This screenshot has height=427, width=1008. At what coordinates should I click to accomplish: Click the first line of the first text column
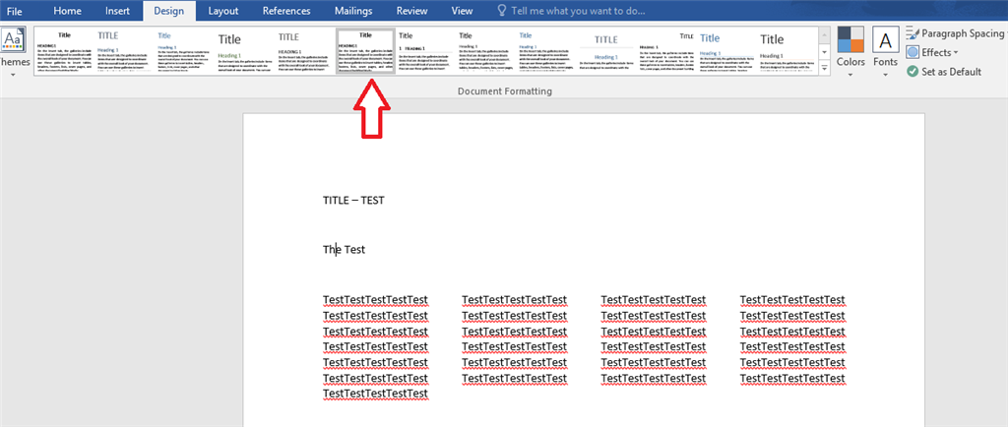pos(375,300)
